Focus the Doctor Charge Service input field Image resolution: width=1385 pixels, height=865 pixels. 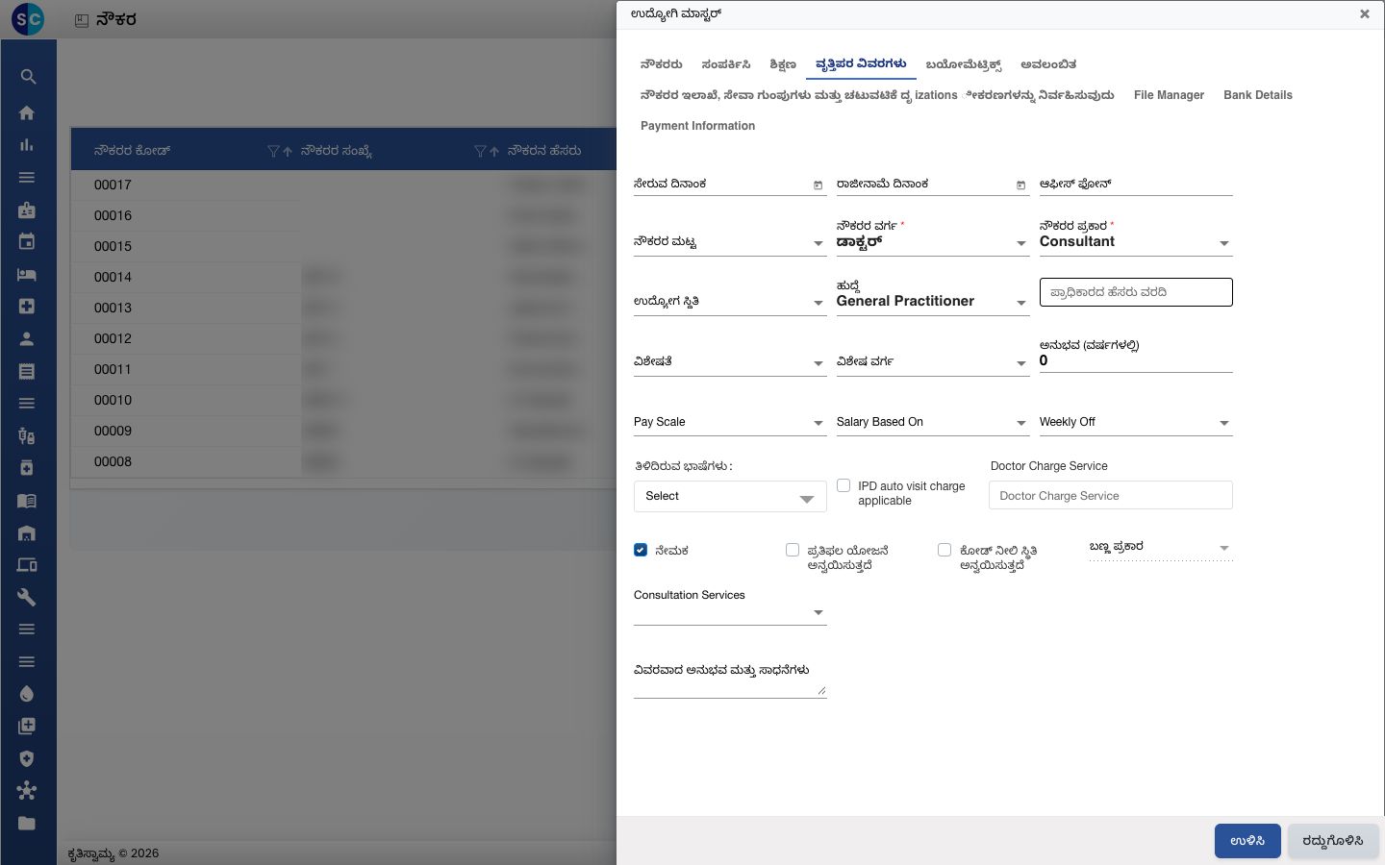click(1111, 496)
